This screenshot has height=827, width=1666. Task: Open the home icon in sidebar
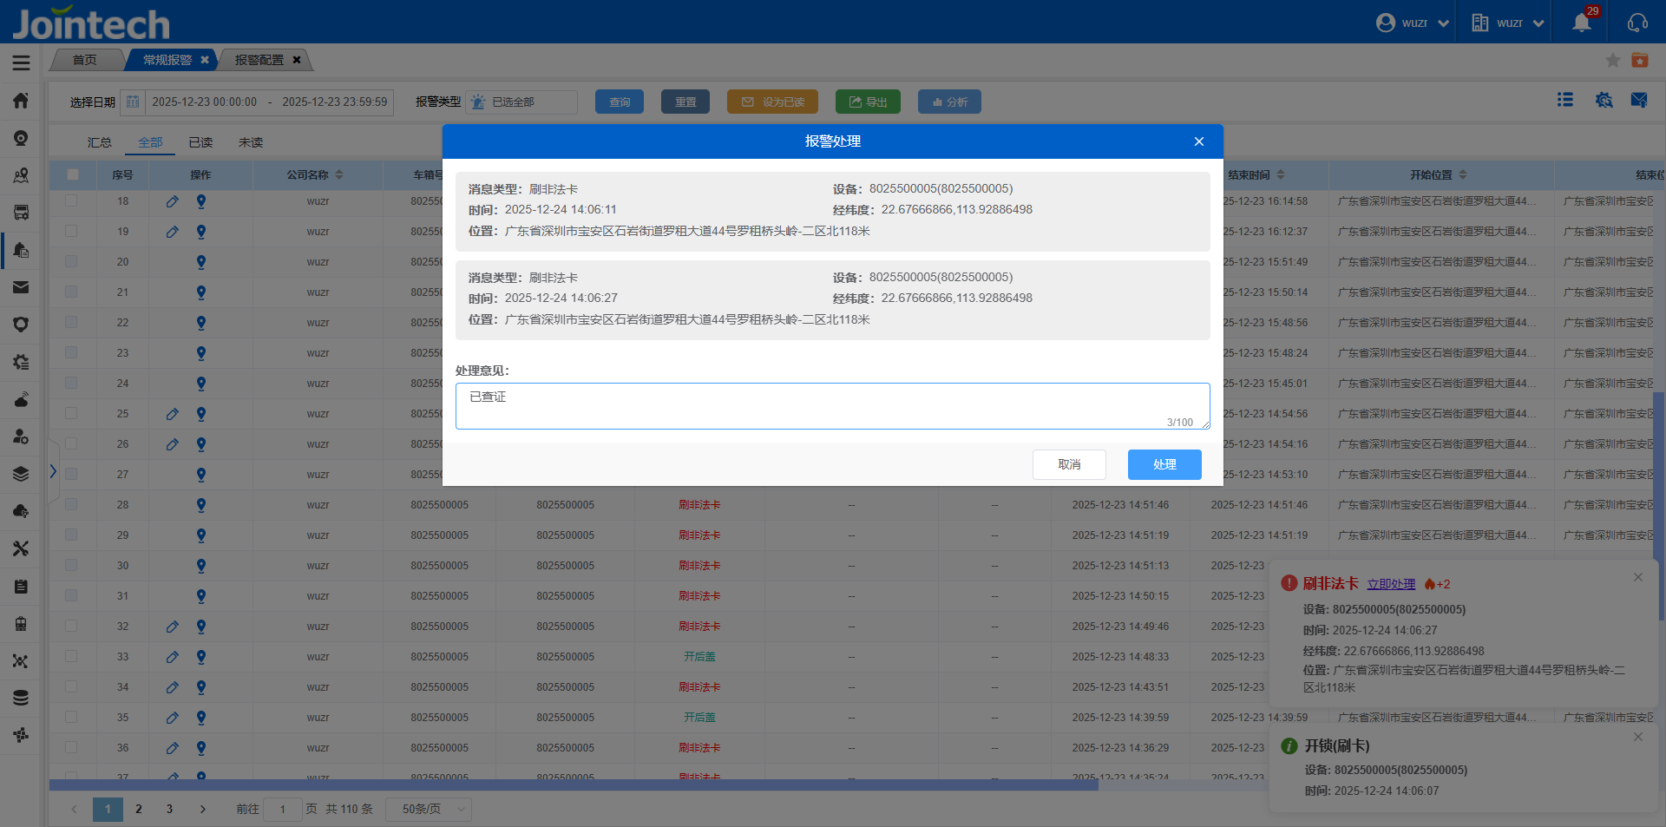[x=21, y=101]
